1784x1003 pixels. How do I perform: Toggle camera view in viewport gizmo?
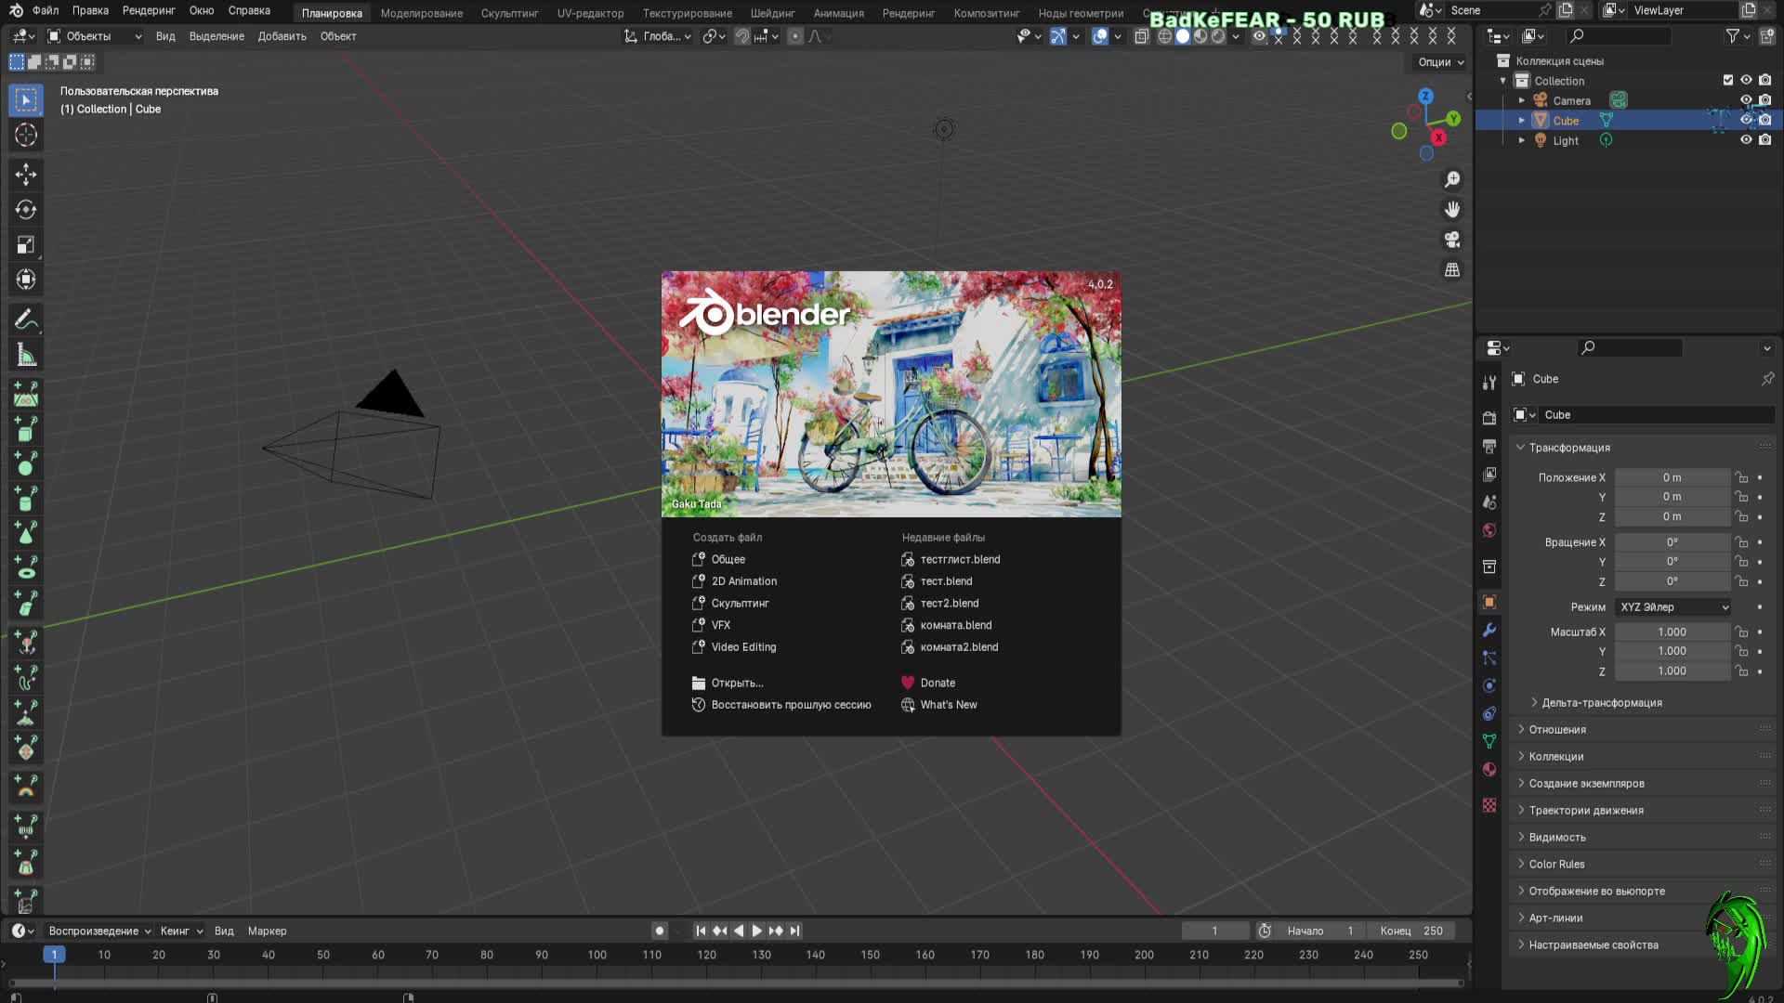(1452, 240)
